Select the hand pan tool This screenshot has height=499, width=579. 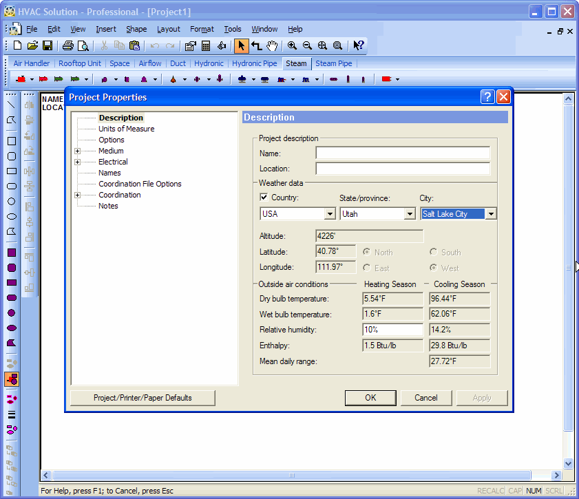click(272, 45)
